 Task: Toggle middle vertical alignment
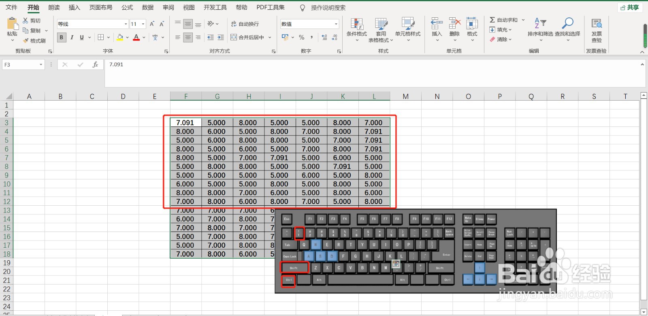(x=188, y=24)
